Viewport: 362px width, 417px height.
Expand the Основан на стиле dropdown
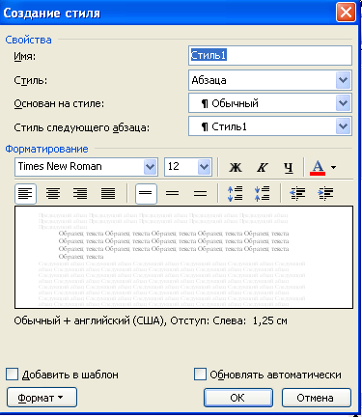tap(343, 103)
